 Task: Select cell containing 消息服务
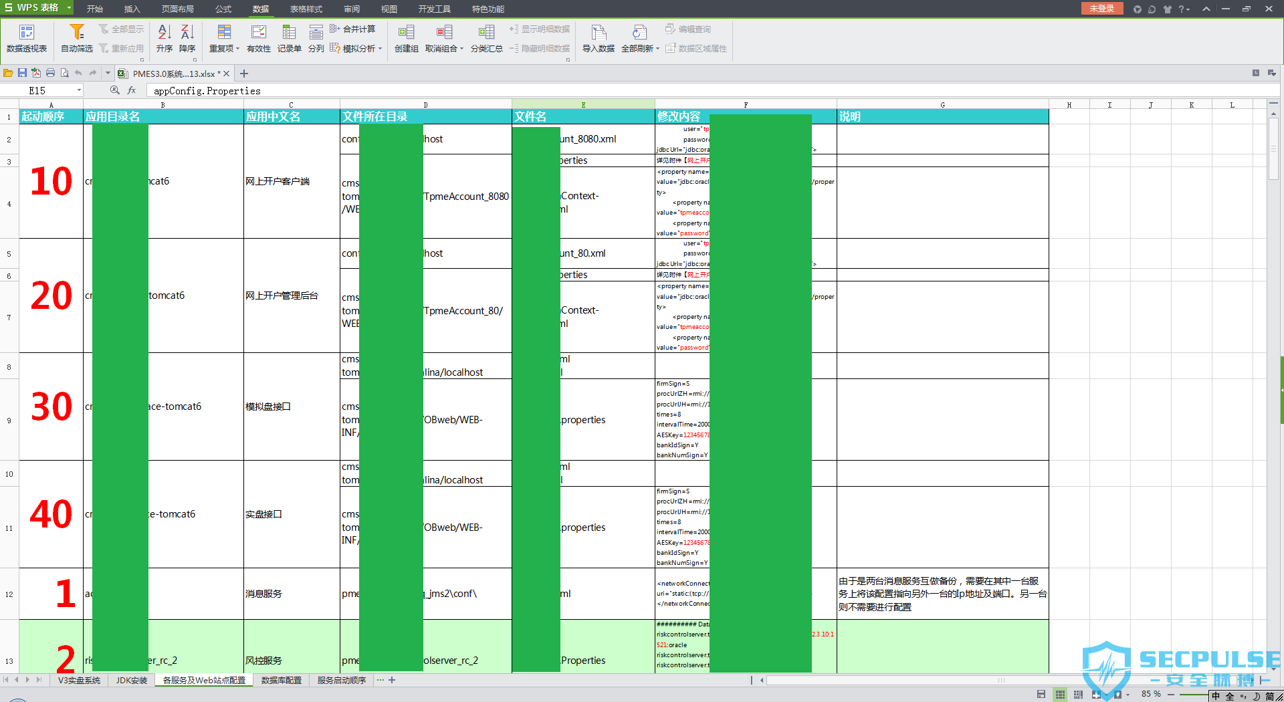coord(292,594)
